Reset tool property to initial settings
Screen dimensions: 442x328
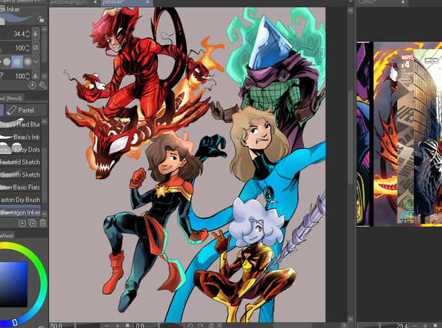[x=32, y=85]
